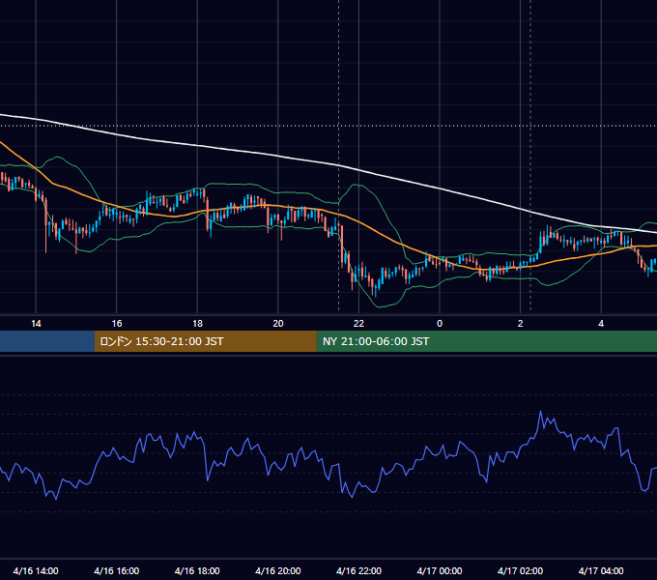This screenshot has width=657, height=580.
Task: Click the blue session bar before ロンドン
Action: [x=47, y=341]
